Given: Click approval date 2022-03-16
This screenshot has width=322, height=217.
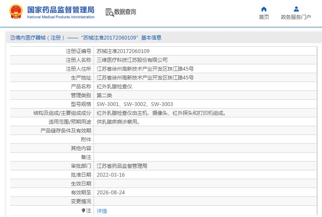Looking at the screenshot, I should (111, 175).
